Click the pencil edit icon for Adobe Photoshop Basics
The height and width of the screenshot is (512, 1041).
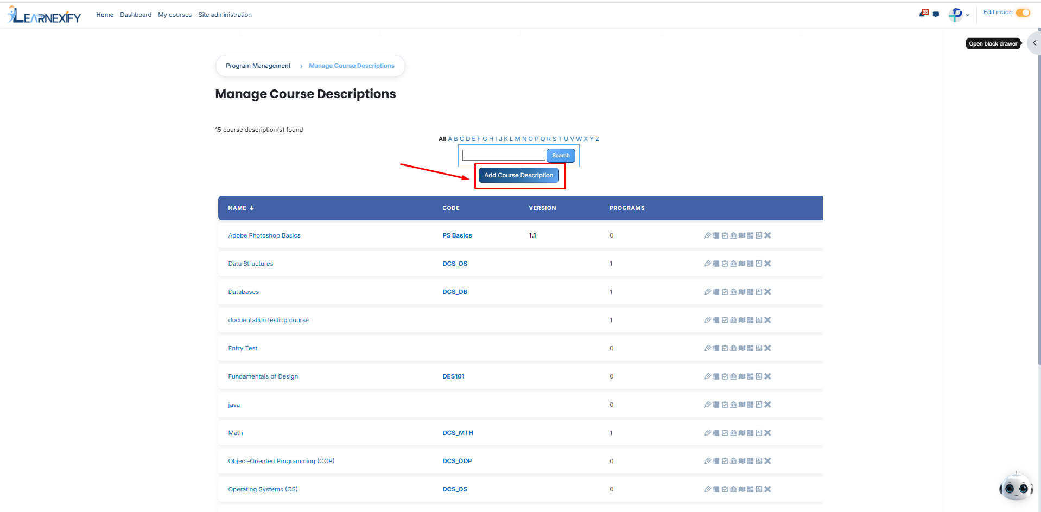point(708,235)
